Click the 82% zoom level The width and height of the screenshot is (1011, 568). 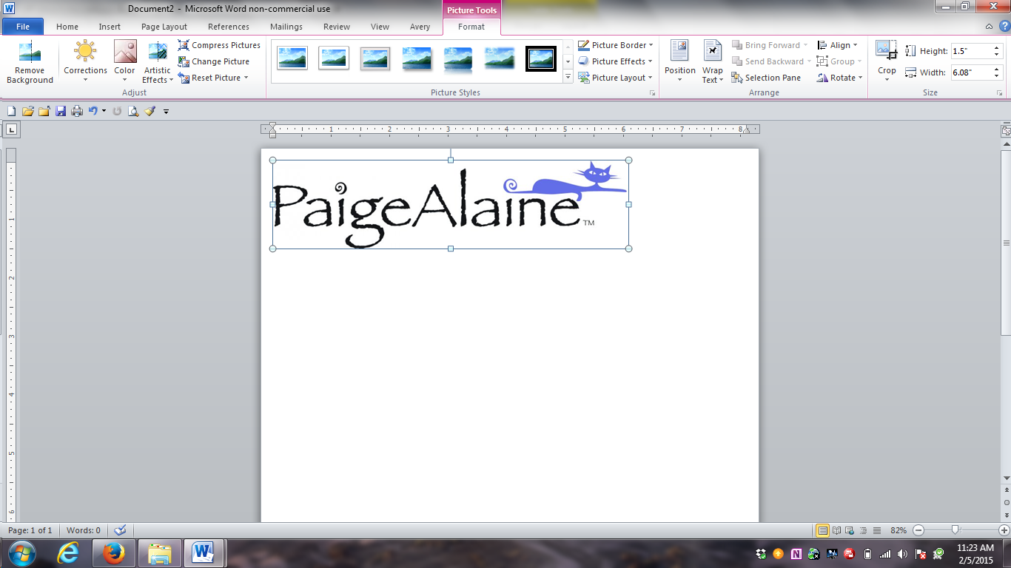click(x=899, y=530)
